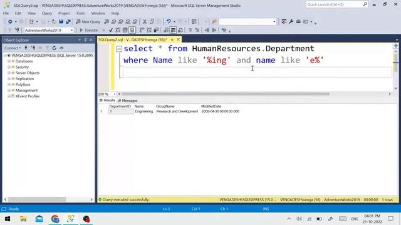Click the Object Explorer horizontal scrollbar
Viewport: 401px width, 225px height.
pos(37,199)
